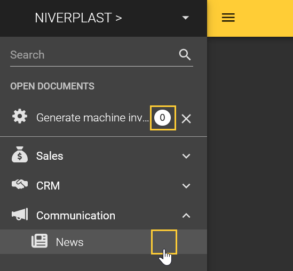The width and height of the screenshot is (293, 271).
Task: Click the magnifier search icon
Action: (185, 55)
